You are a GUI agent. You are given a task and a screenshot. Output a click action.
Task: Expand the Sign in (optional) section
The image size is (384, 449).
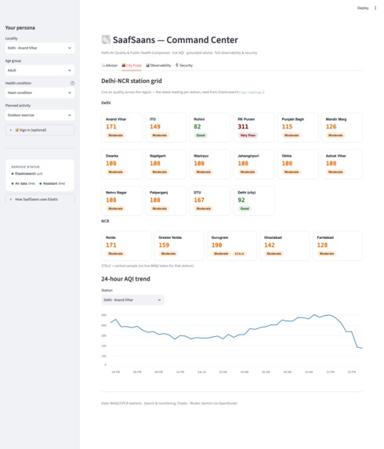[x=40, y=130]
